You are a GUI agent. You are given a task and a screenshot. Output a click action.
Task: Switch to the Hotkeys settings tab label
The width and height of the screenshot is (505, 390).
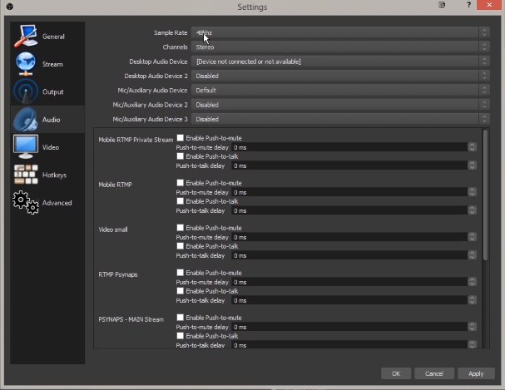(x=54, y=175)
